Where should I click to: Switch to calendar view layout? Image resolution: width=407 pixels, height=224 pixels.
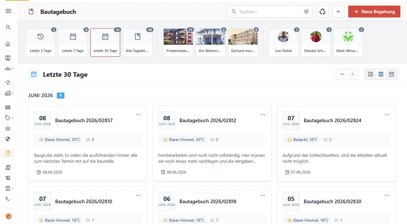coord(391,74)
